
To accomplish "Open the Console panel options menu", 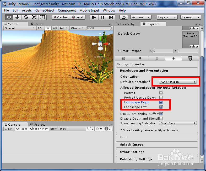I will [x=111, y=125].
